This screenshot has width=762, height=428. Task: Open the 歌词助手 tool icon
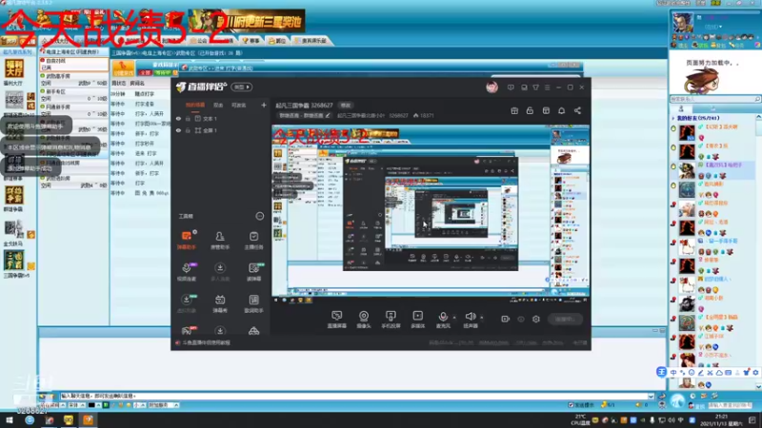point(253,303)
